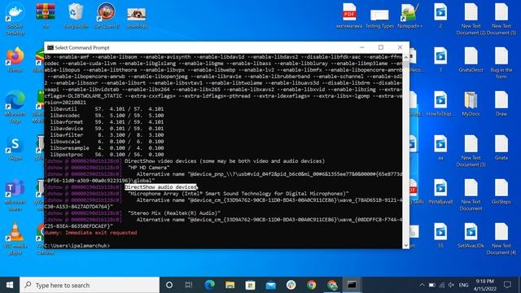Image resolution: width=521 pixels, height=293 pixels.
Task: Click the C:\Users\ipalamarchuk> prompt line
Action: 77,246
